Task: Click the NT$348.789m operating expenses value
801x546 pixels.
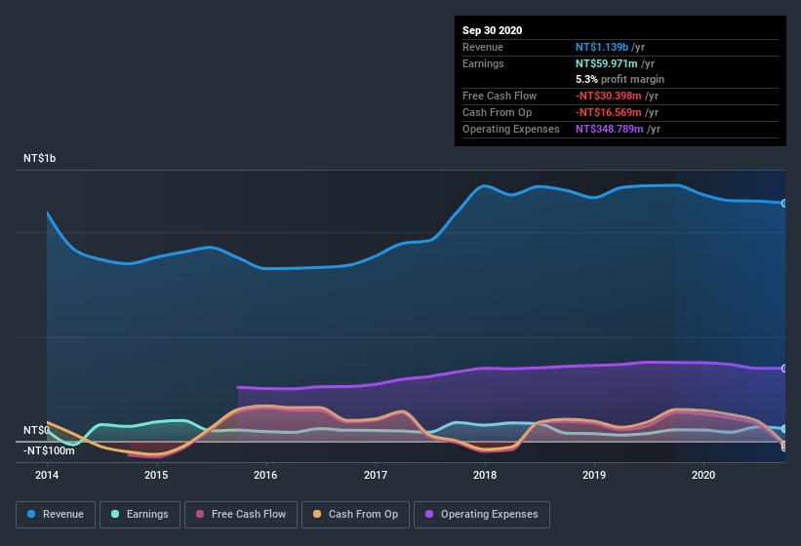Action: 610,129
